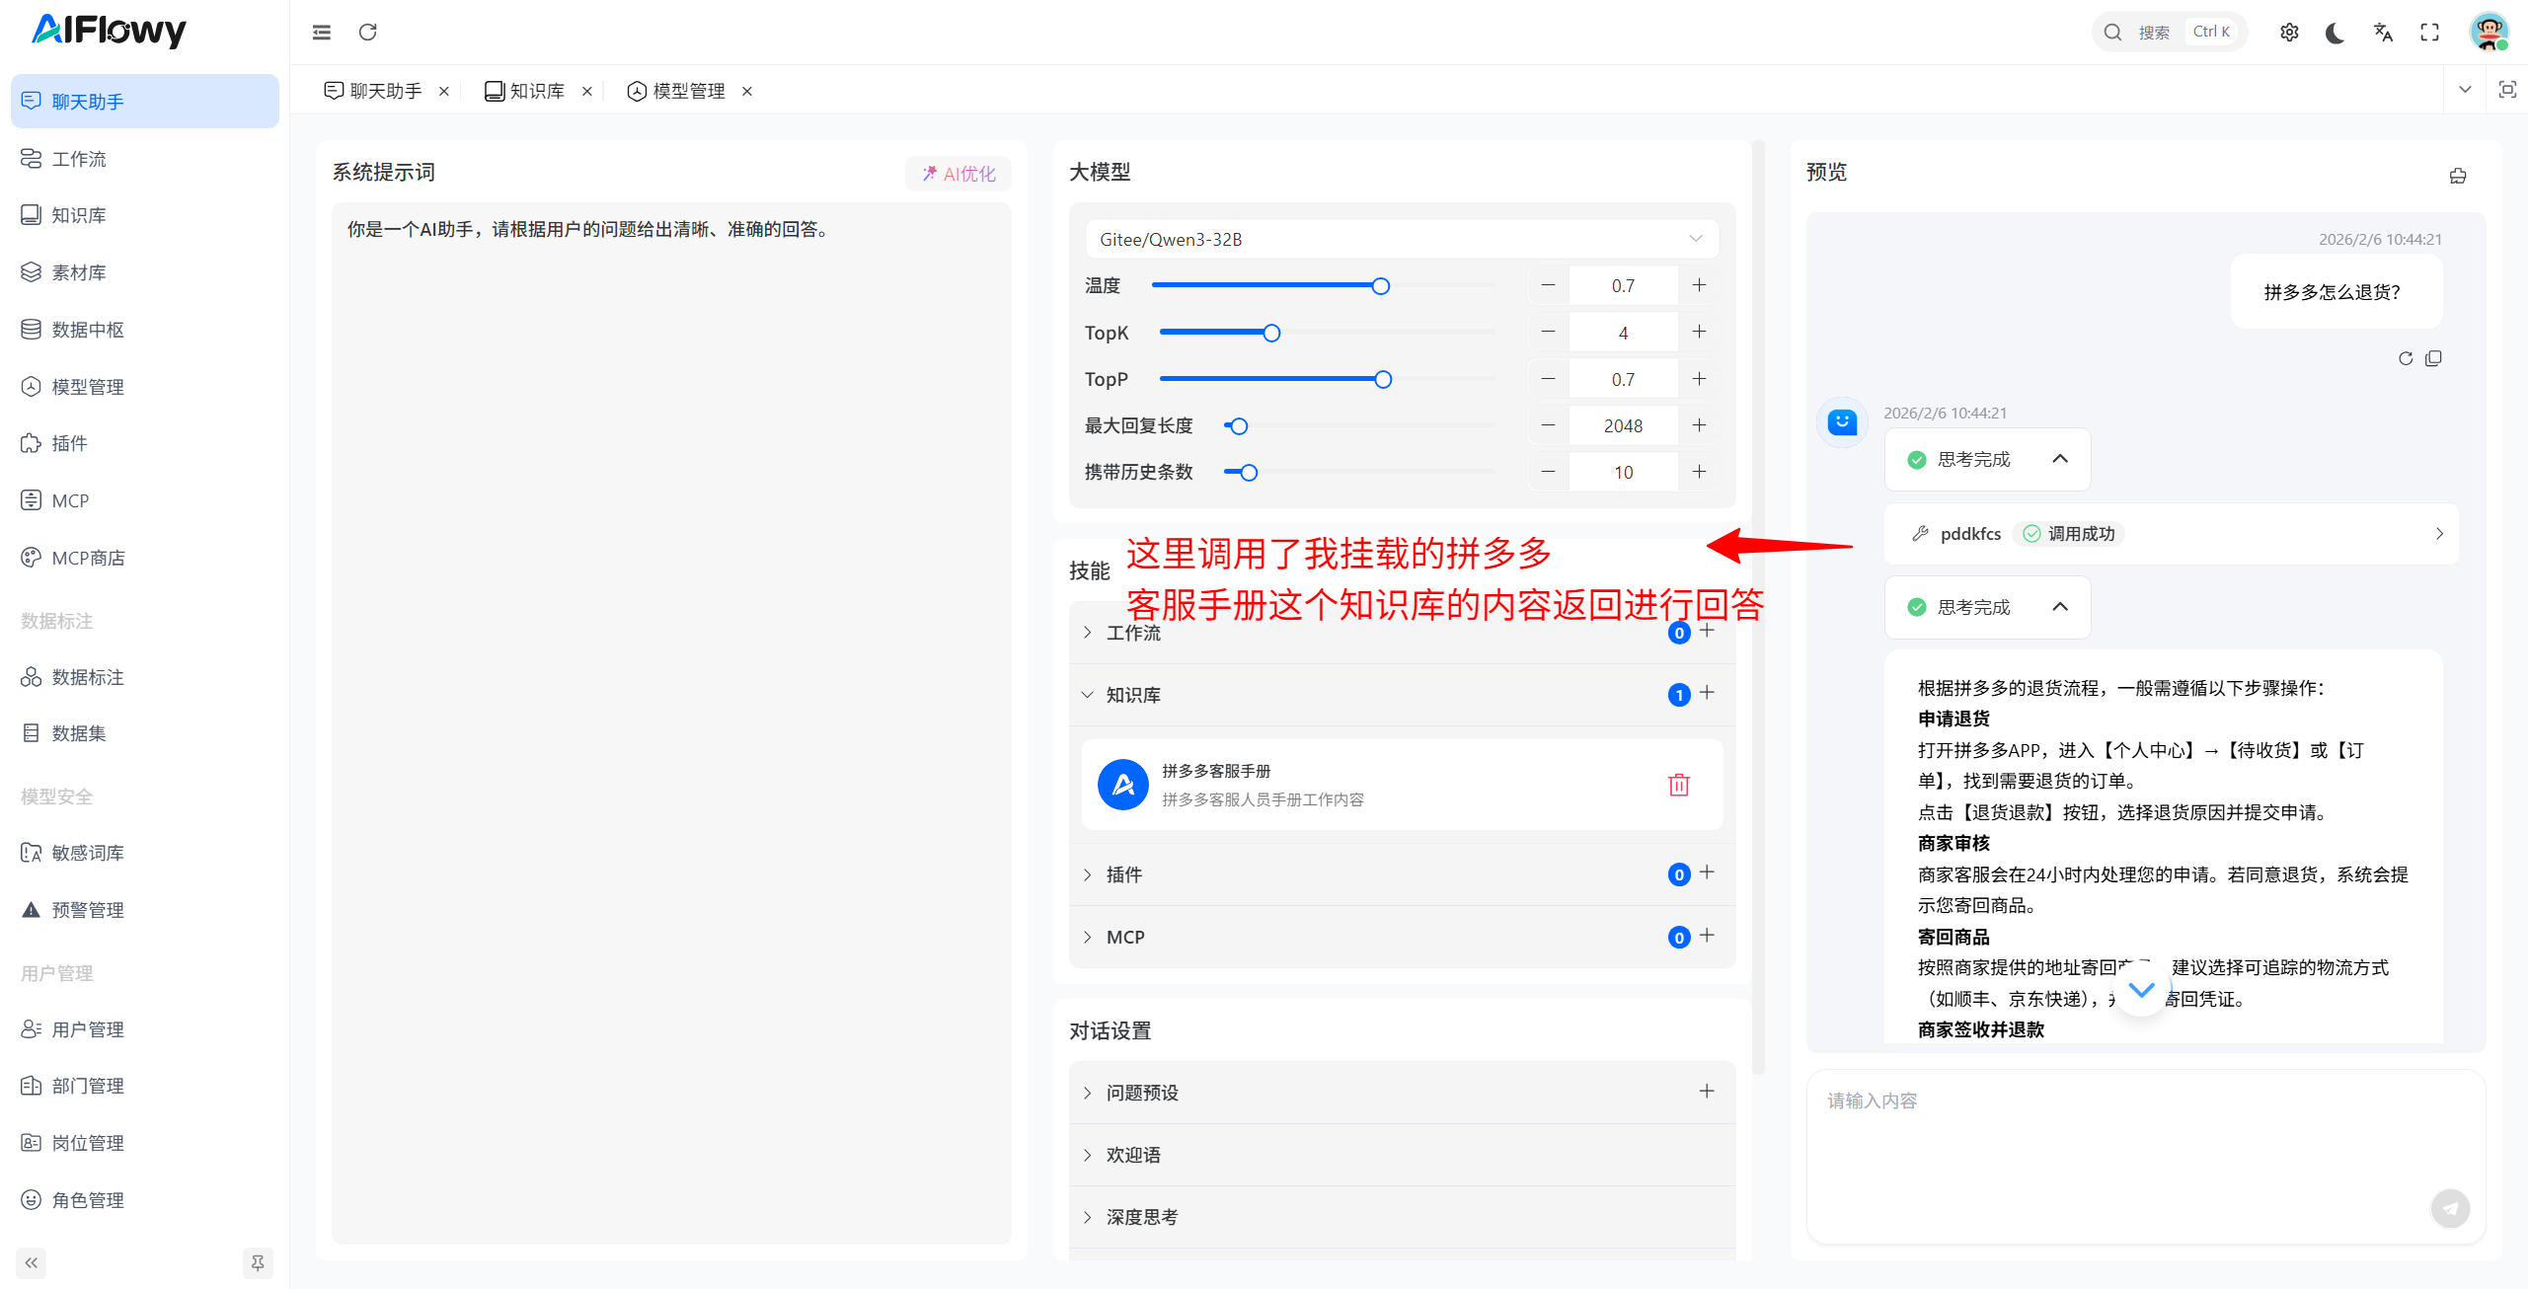Switch to the 模型管理 tab
2528x1289 pixels.
pos(688,91)
